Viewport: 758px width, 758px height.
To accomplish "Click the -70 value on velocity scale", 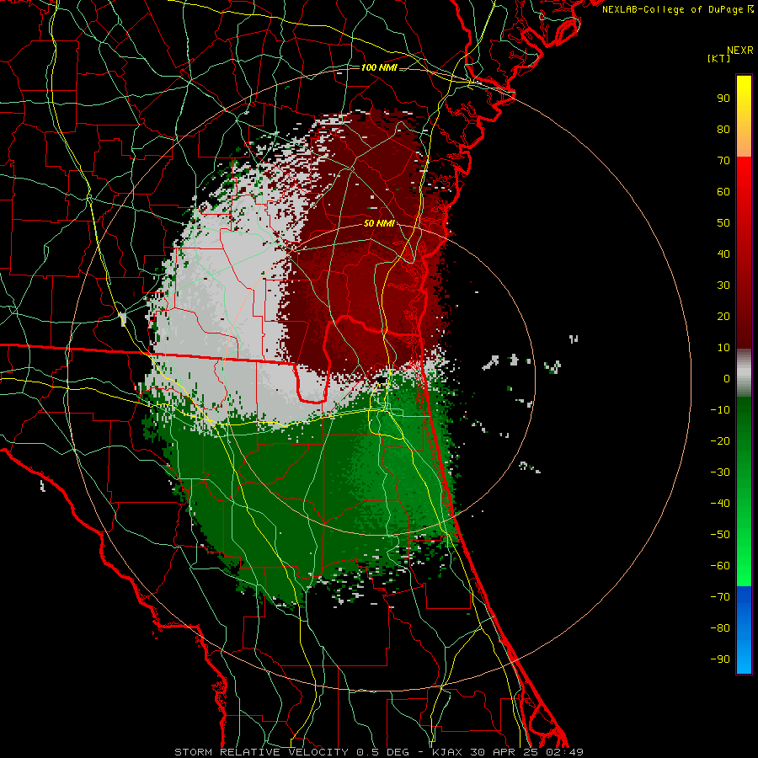I will point(720,597).
